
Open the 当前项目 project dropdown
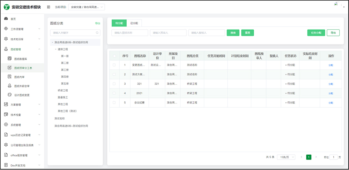point(87,7)
